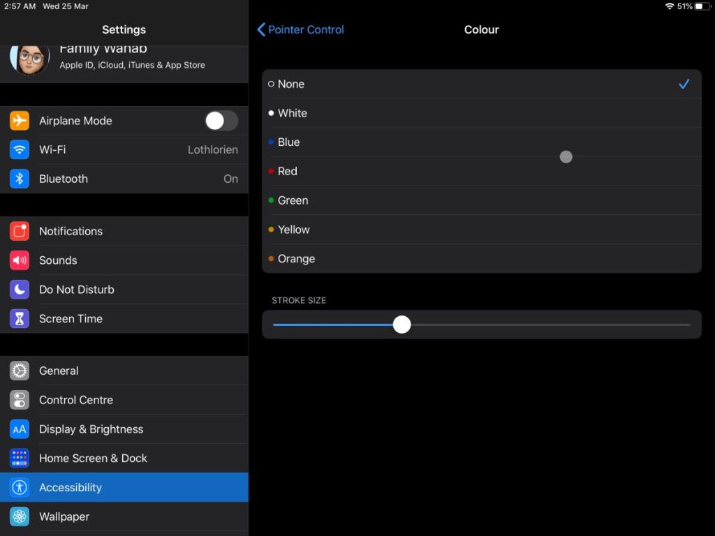Tap the Sounds speaker icon
The width and height of the screenshot is (715, 536).
(19, 260)
